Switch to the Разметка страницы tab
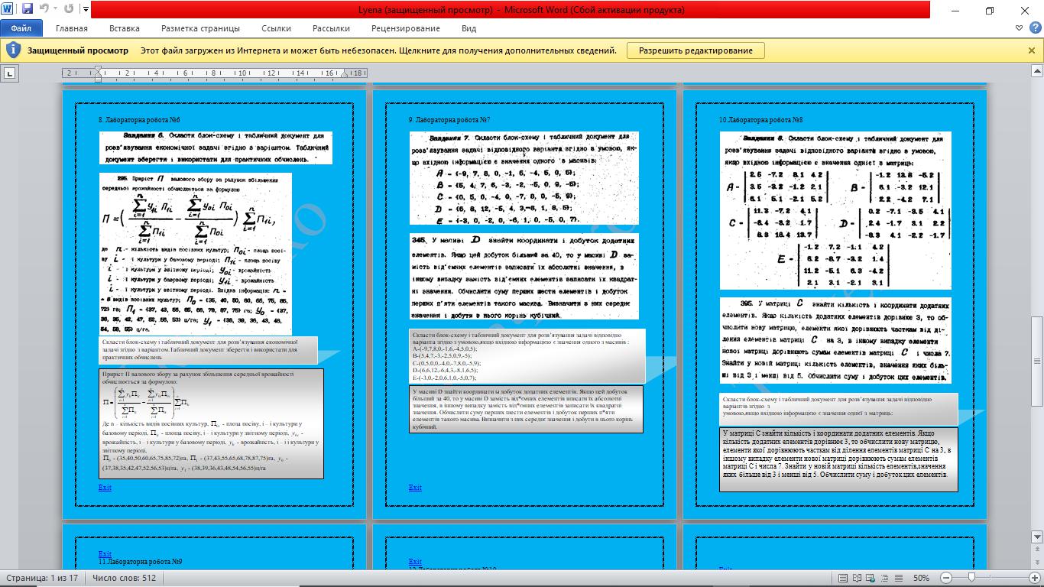 [200, 28]
